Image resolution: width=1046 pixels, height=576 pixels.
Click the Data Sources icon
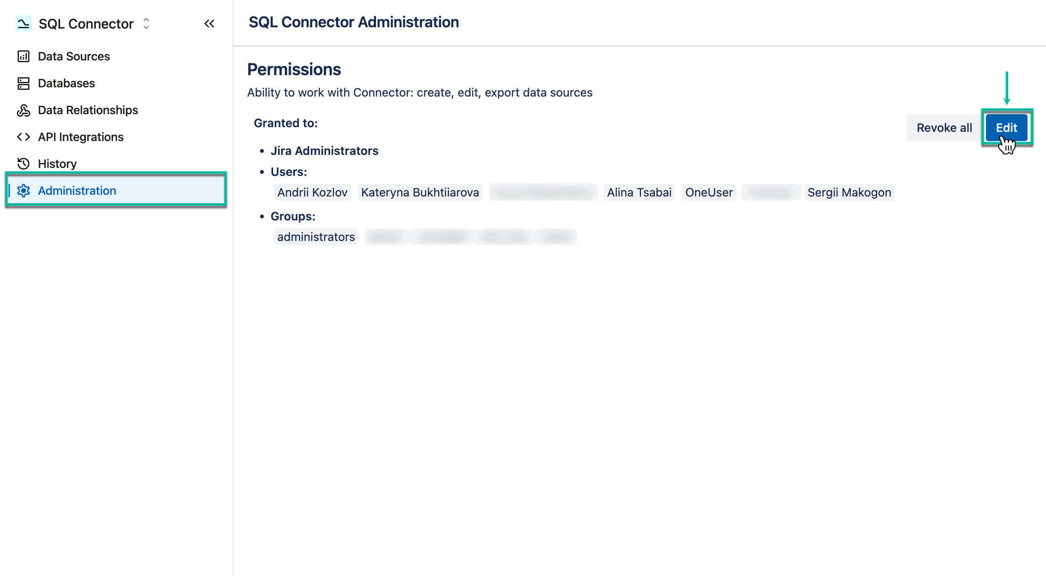click(x=23, y=56)
